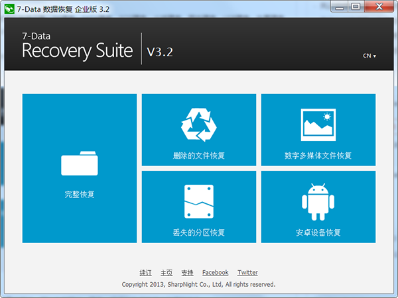This screenshot has height=298, width=398.
Task: Choose 删除的文件恢复 label
Action: (199, 156)
